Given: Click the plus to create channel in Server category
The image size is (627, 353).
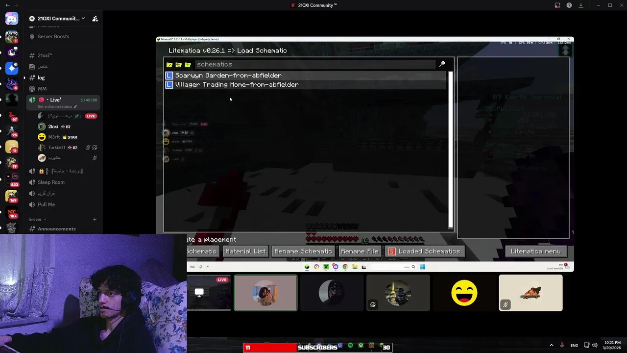Looking at the screenshot, I should pyautogui.click(x=95, y=219).
